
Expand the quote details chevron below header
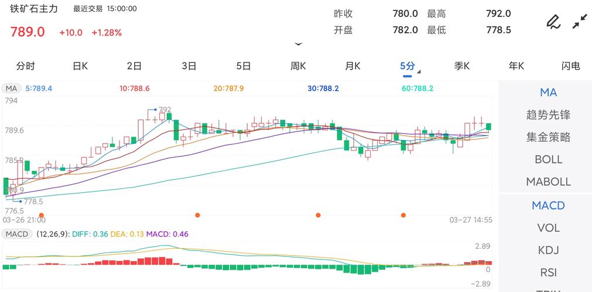(x=299, y=44)
